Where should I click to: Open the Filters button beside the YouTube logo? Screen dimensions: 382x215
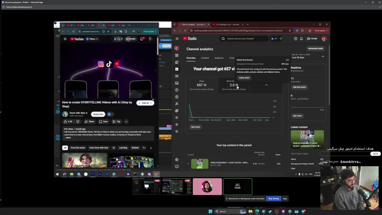[92, 39]
